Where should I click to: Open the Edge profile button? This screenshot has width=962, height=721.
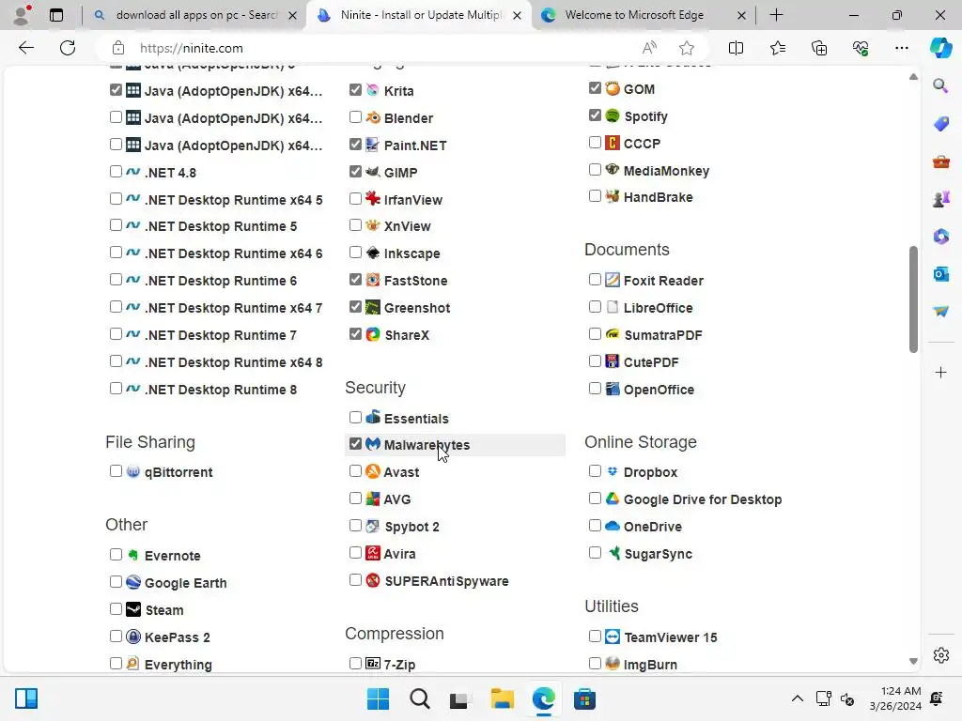22,15
